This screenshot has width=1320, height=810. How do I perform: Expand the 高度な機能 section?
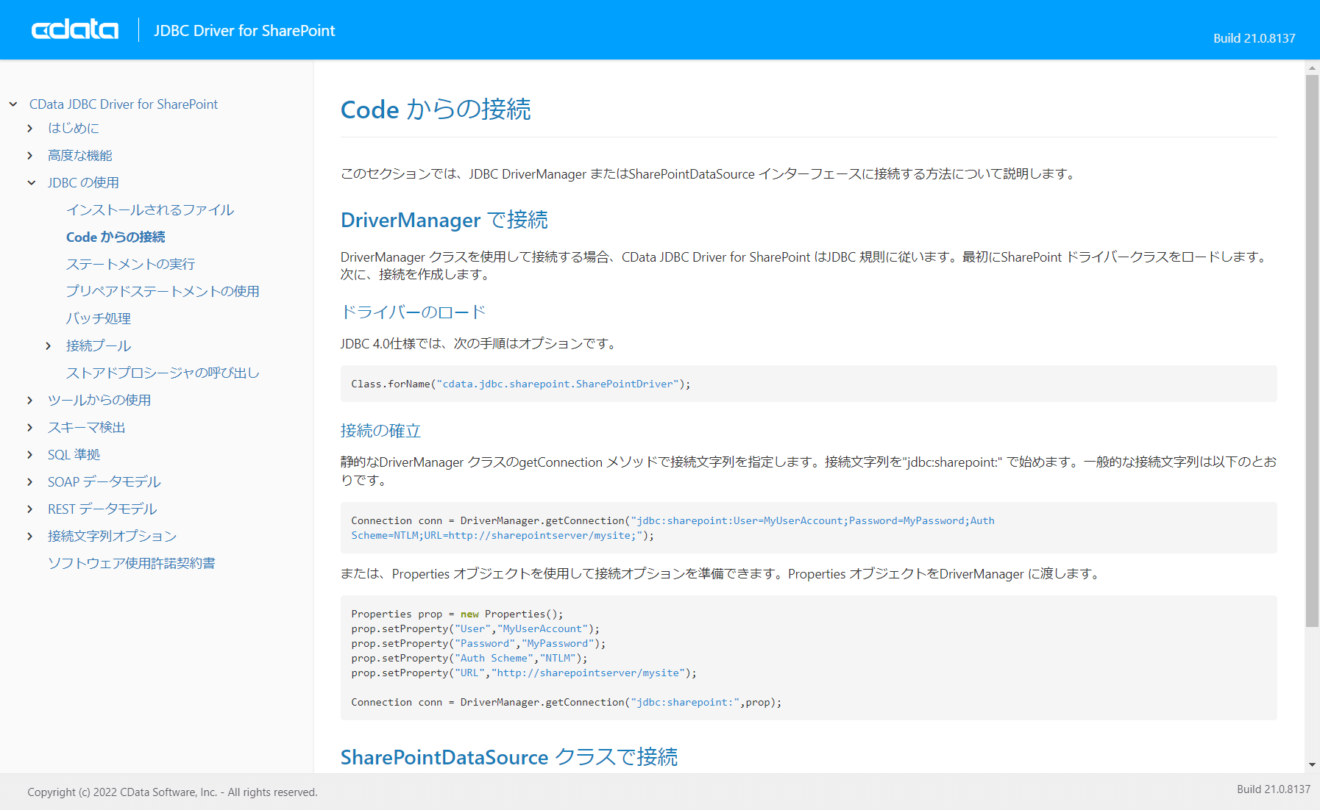(30, 155)
